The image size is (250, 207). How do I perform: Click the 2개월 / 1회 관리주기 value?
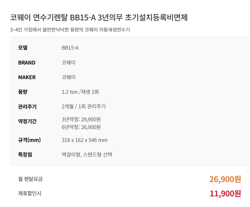point(84,107)
